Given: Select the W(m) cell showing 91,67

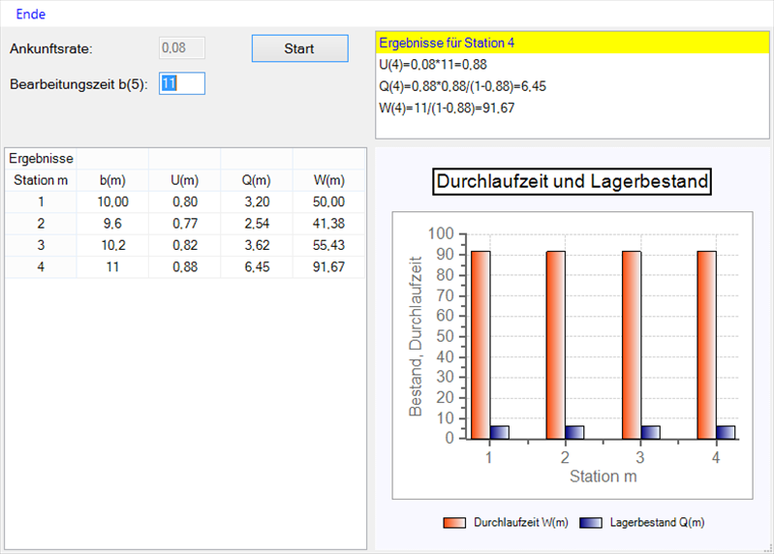Looking at the screenshot, I should [329, 266].
